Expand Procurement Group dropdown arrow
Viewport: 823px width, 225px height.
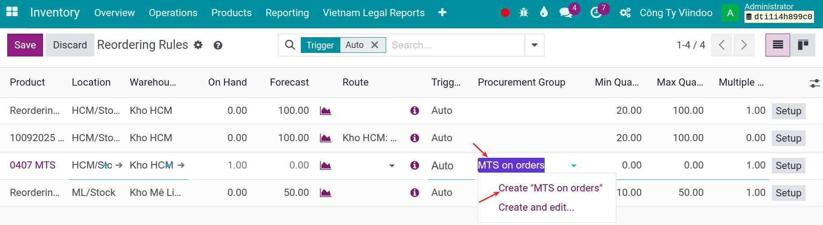pos(573,166)
